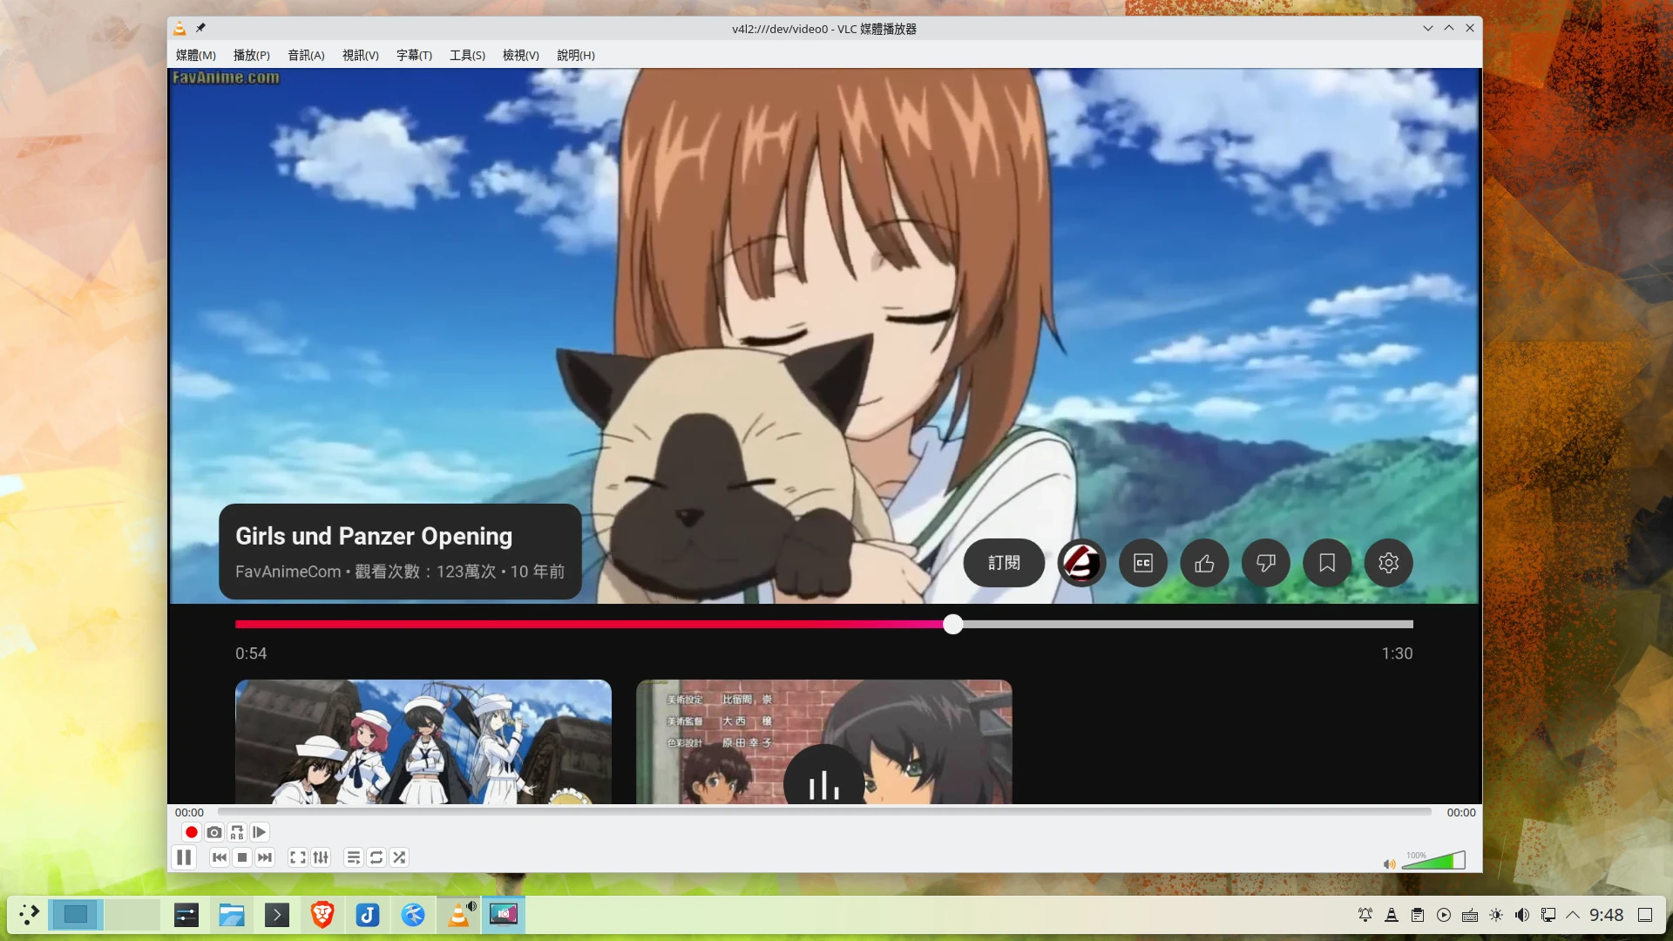Toggle A-B loop button
1673x941 pixels.
(x=237, y=832)
